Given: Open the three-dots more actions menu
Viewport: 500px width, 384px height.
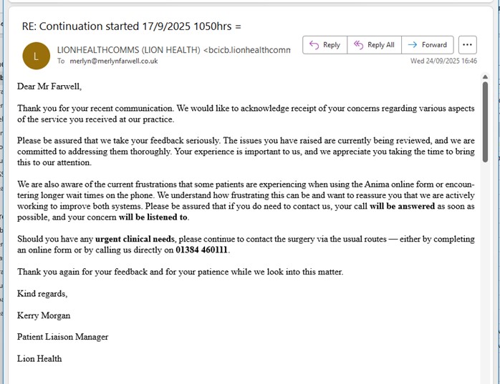Looking at the screenshot, I should pos(467,44).
